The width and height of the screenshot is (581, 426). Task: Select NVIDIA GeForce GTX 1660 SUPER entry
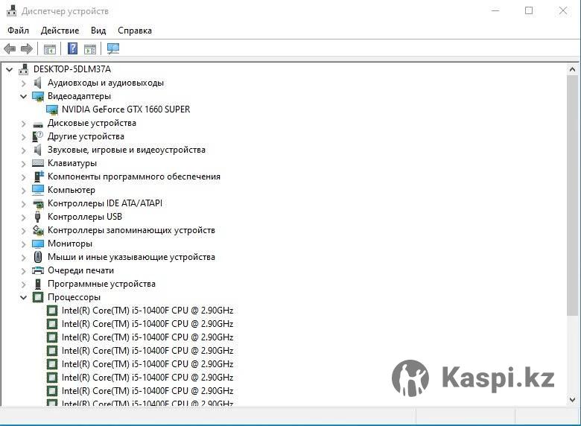click(x=126, y=109)
